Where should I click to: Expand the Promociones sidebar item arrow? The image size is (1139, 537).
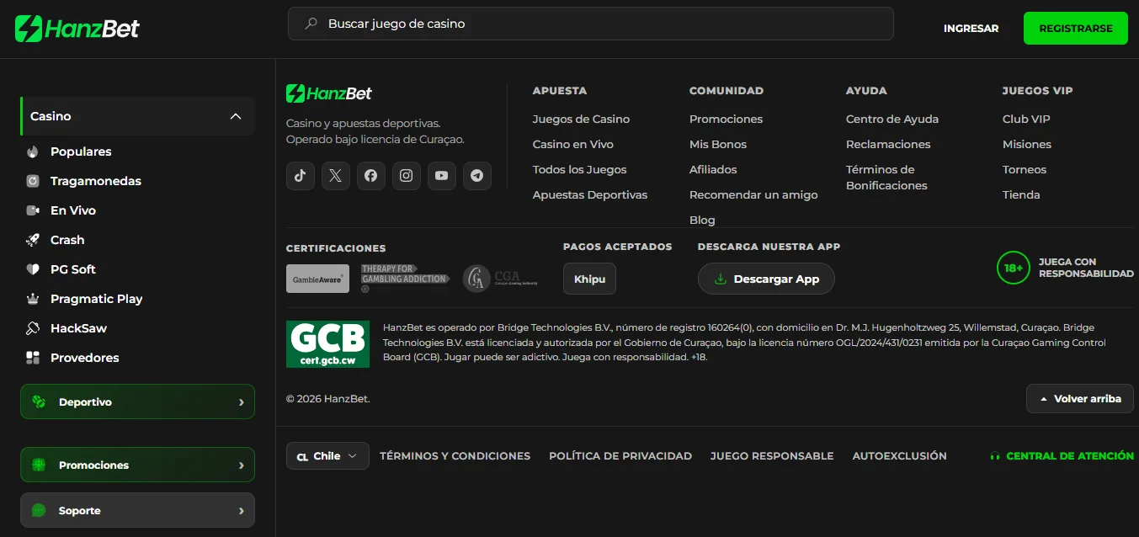coord(241,465)
